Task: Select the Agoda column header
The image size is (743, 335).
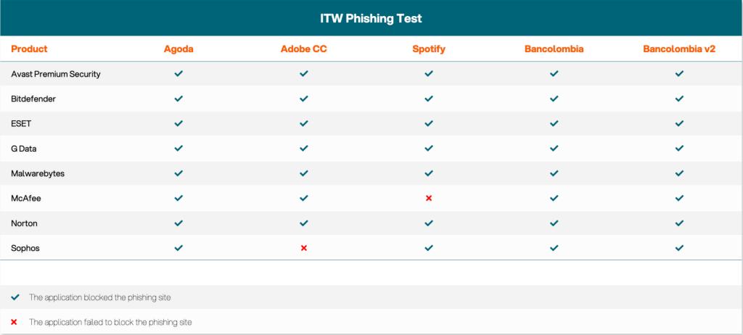Action: (x=178, y=49)
